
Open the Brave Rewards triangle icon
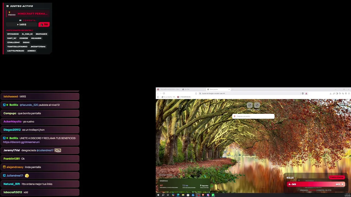click(306, 94)
